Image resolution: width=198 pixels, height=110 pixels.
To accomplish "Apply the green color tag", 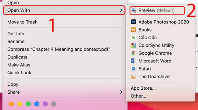I will tap(28, 104).
